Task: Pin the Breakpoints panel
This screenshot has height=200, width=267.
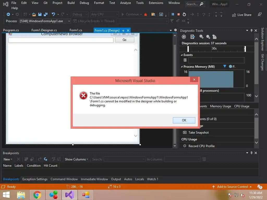Action: pyautogui.click(x=252, y=153)
